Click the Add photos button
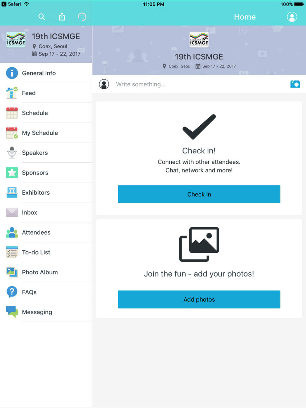Viewport: 306px width, 408px height. click(x=199, y=300)
